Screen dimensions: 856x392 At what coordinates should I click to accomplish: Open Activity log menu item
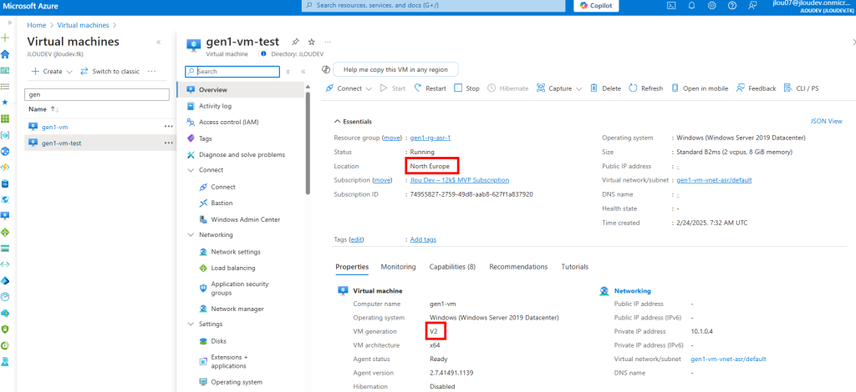[215, 106]
